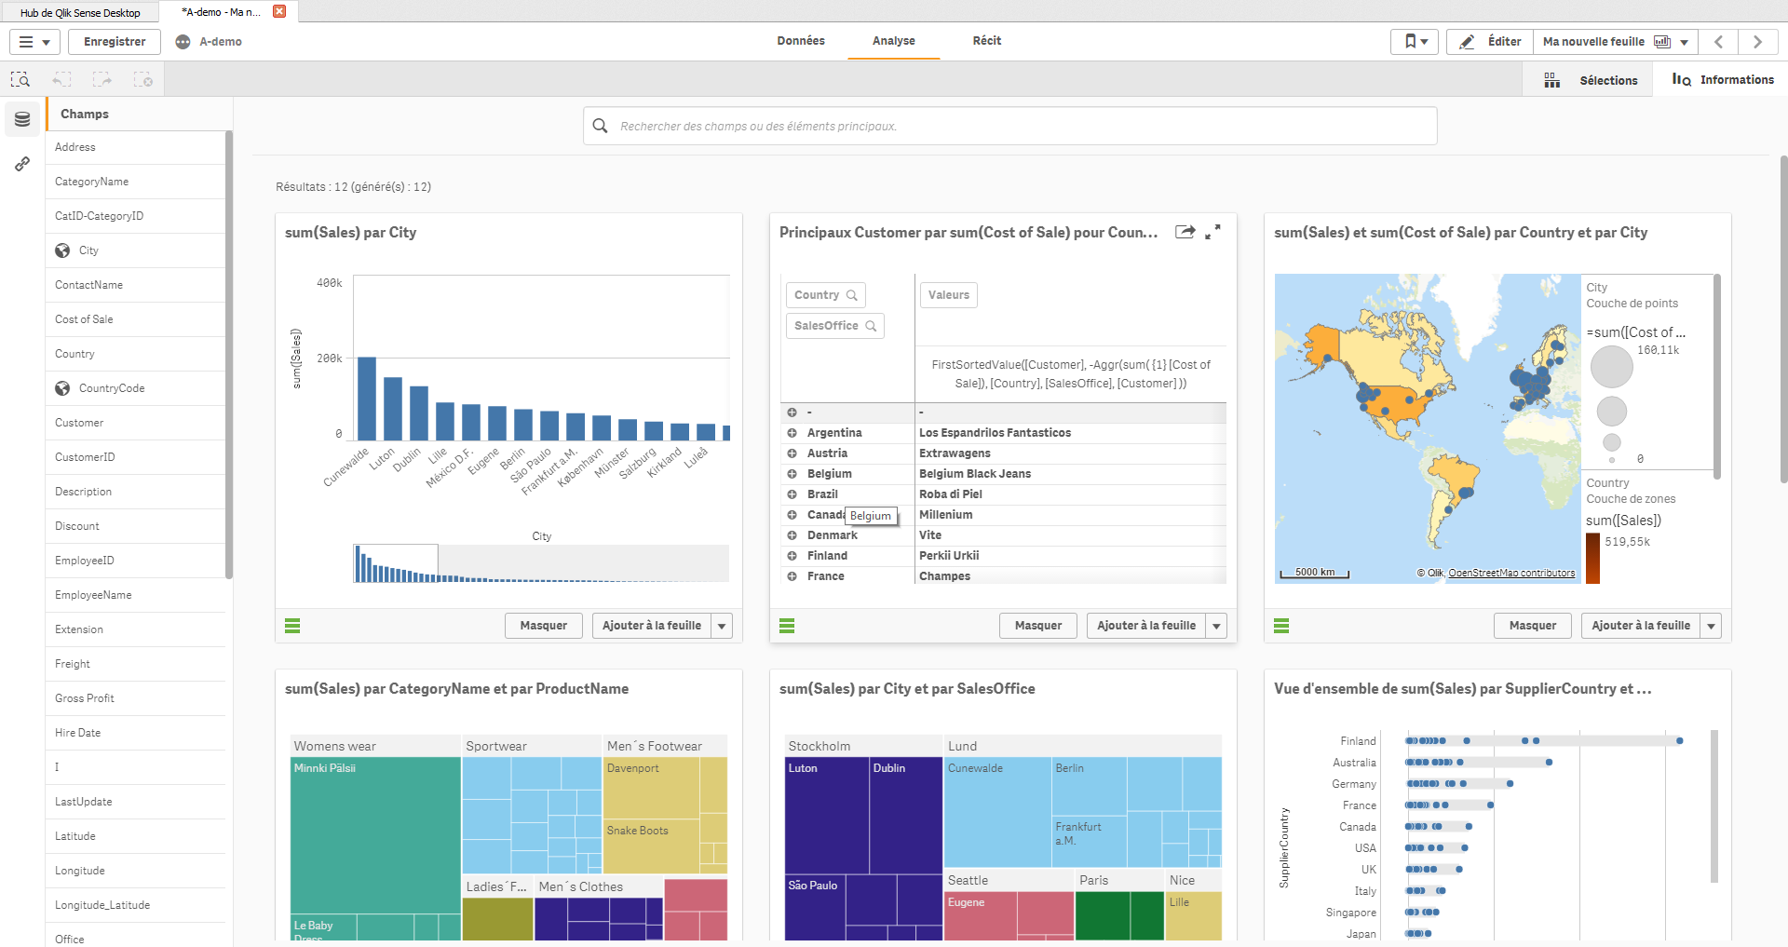Open dropdown next to Ajouter à la feuille on map
The width and height of the screenshot is (1788, 947).
tap(1711, 626)
